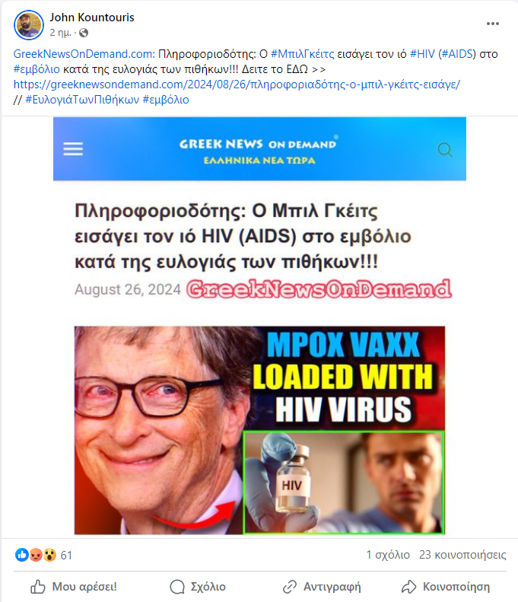Click the #ΕυλογιάΤωνΠιθήκων hashtag
518x602 pixels.
coord(82,100)
